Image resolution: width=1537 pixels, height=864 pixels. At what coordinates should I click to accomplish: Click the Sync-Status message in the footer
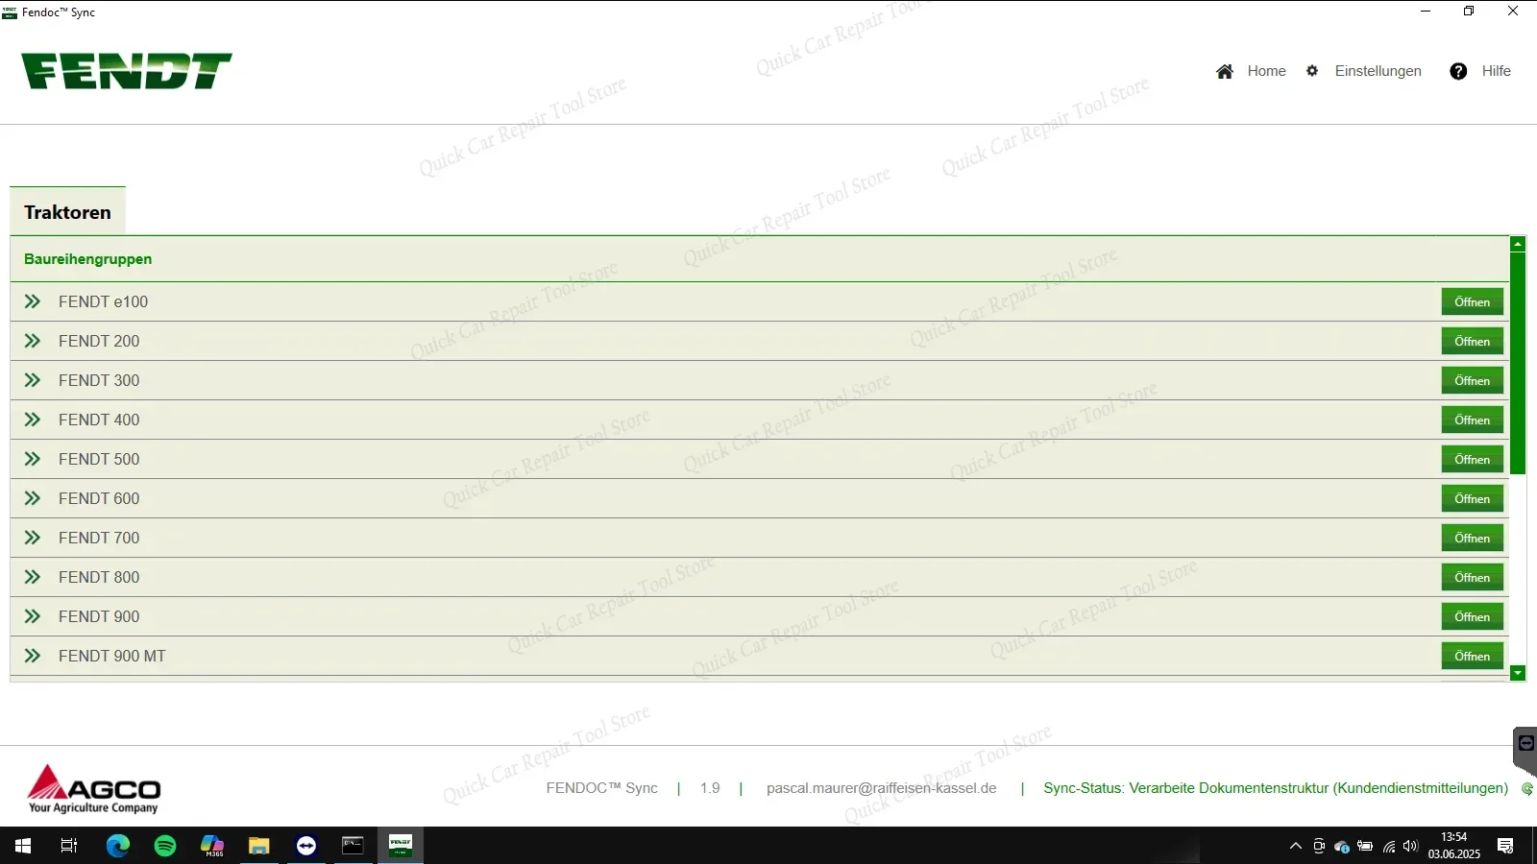[1276, 788]
